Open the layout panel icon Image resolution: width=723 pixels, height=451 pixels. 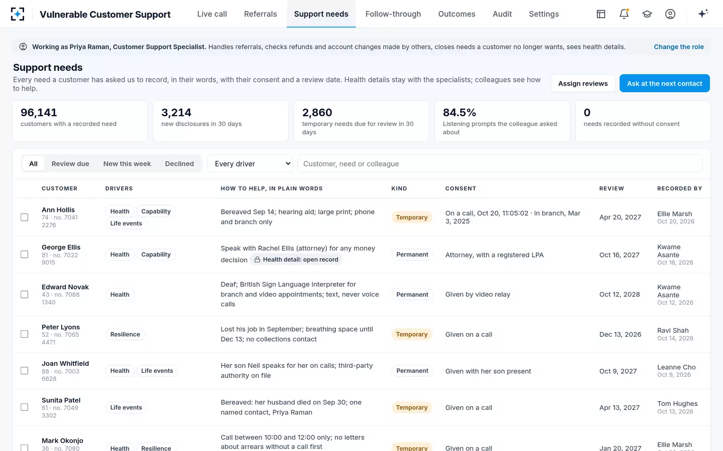(x=601, y=14)
